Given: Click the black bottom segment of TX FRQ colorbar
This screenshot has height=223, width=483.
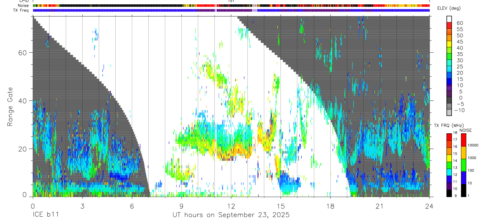Looking at the screenshot, I should pyautogui.click(x=449, y=193).
